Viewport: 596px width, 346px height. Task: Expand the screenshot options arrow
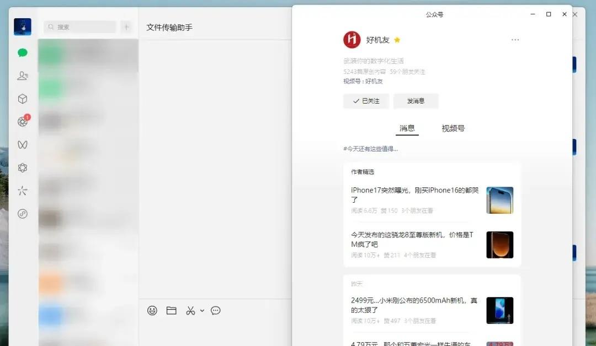(x=202, y=311)
